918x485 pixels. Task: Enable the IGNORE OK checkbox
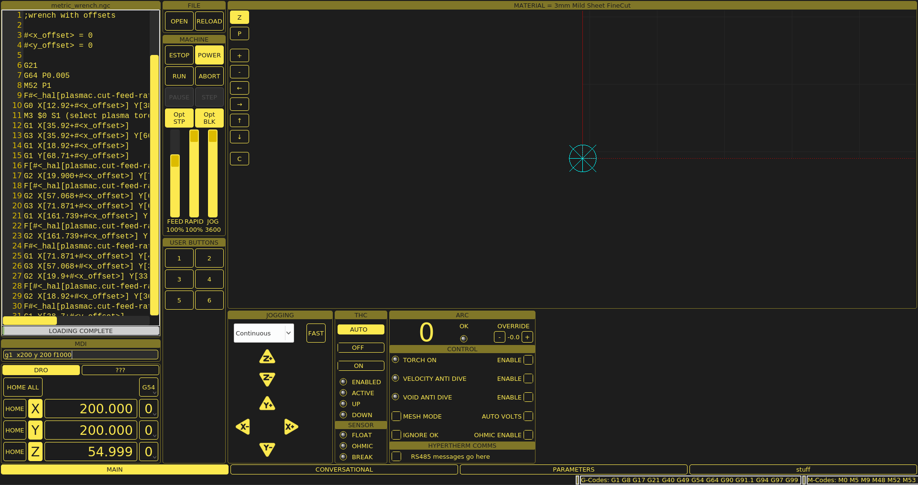396,435
